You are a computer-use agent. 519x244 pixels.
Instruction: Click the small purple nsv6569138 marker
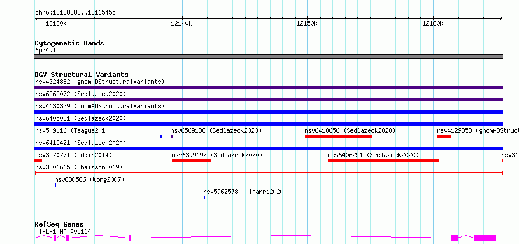point(172,136)
